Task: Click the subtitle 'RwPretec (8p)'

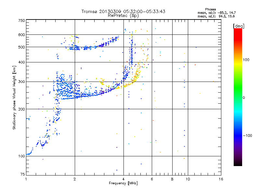Action: click(x=123, y=16)
